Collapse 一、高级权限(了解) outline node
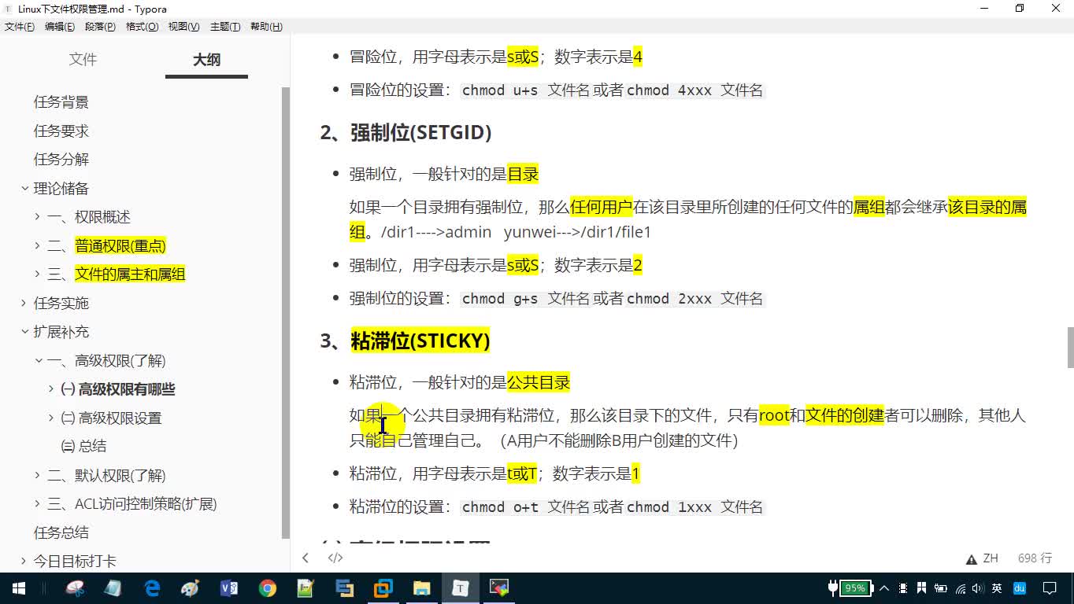 click(x=38, y=361)
